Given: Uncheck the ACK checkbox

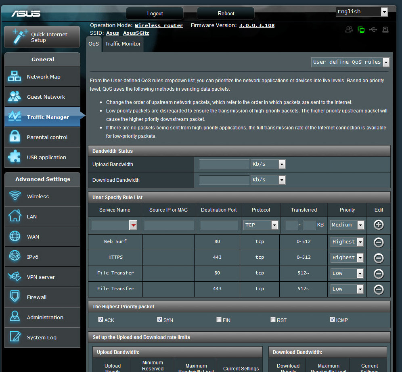Looking at the screenshot, I should click(100, 320).
